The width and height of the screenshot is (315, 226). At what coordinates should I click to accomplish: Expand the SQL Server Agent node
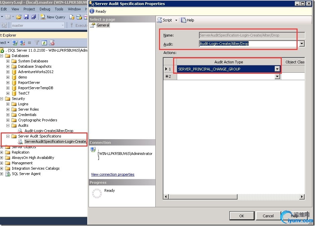coord(2,174)
